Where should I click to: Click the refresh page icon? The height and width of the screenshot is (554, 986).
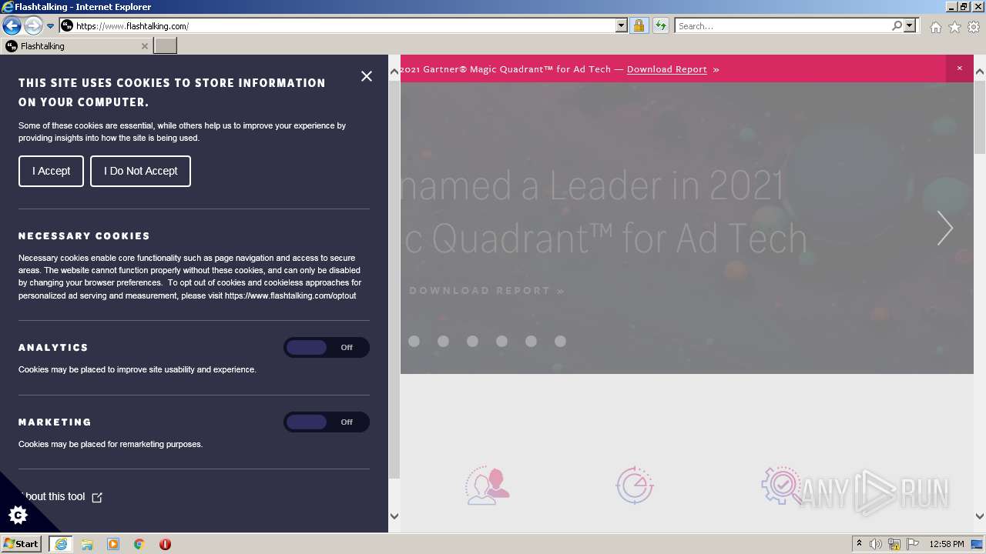tap(660, 25)
